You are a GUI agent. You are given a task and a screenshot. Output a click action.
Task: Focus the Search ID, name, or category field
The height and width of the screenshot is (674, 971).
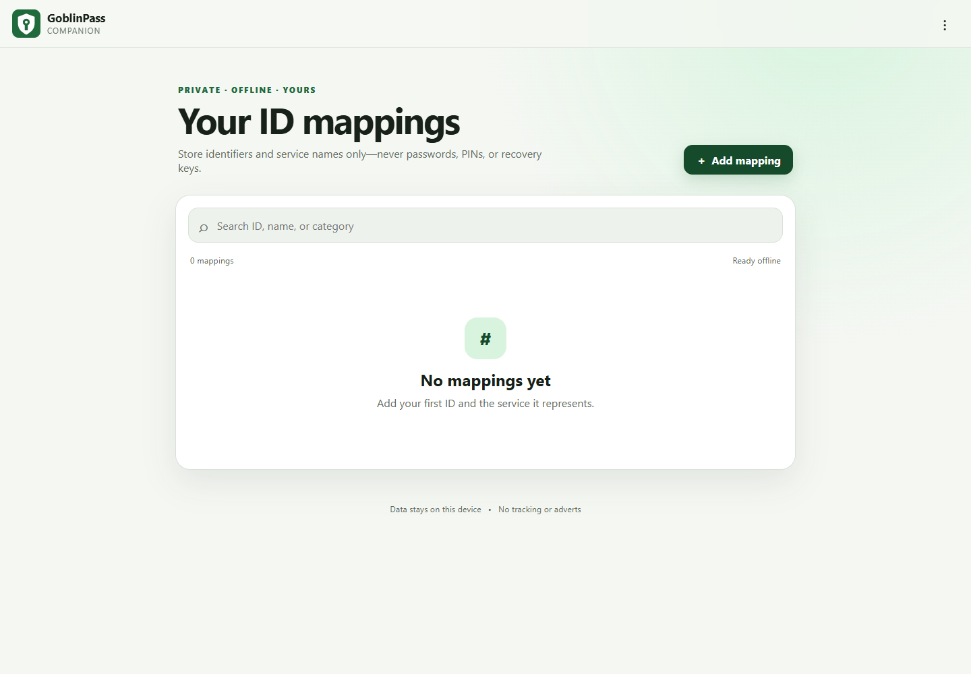click(x=486, y=225)
